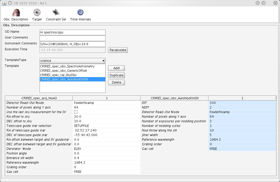This screenshot has height=182, width=280.
Task: Click DEC offset between target and SV guidestar value
Action: [x=107, y=144]
